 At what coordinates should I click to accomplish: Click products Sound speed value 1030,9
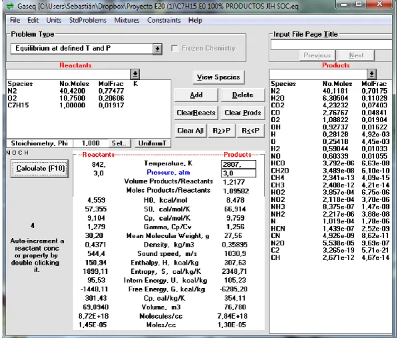(235, 253)
